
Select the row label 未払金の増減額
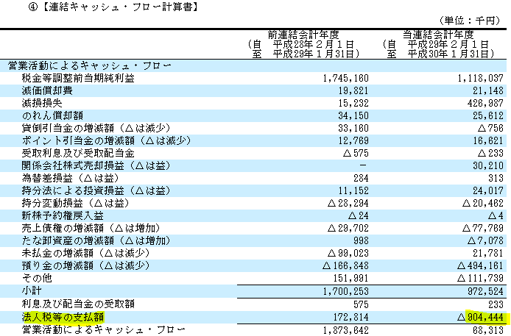tap(57, 253)
